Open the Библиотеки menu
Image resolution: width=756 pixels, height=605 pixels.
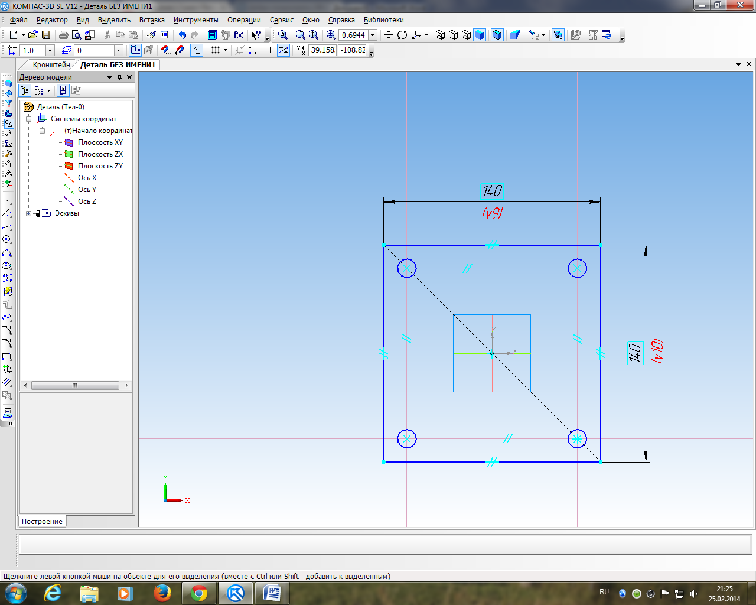pos(384,19)
